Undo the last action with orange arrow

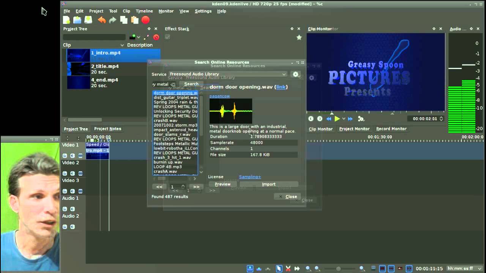[102, 20]
